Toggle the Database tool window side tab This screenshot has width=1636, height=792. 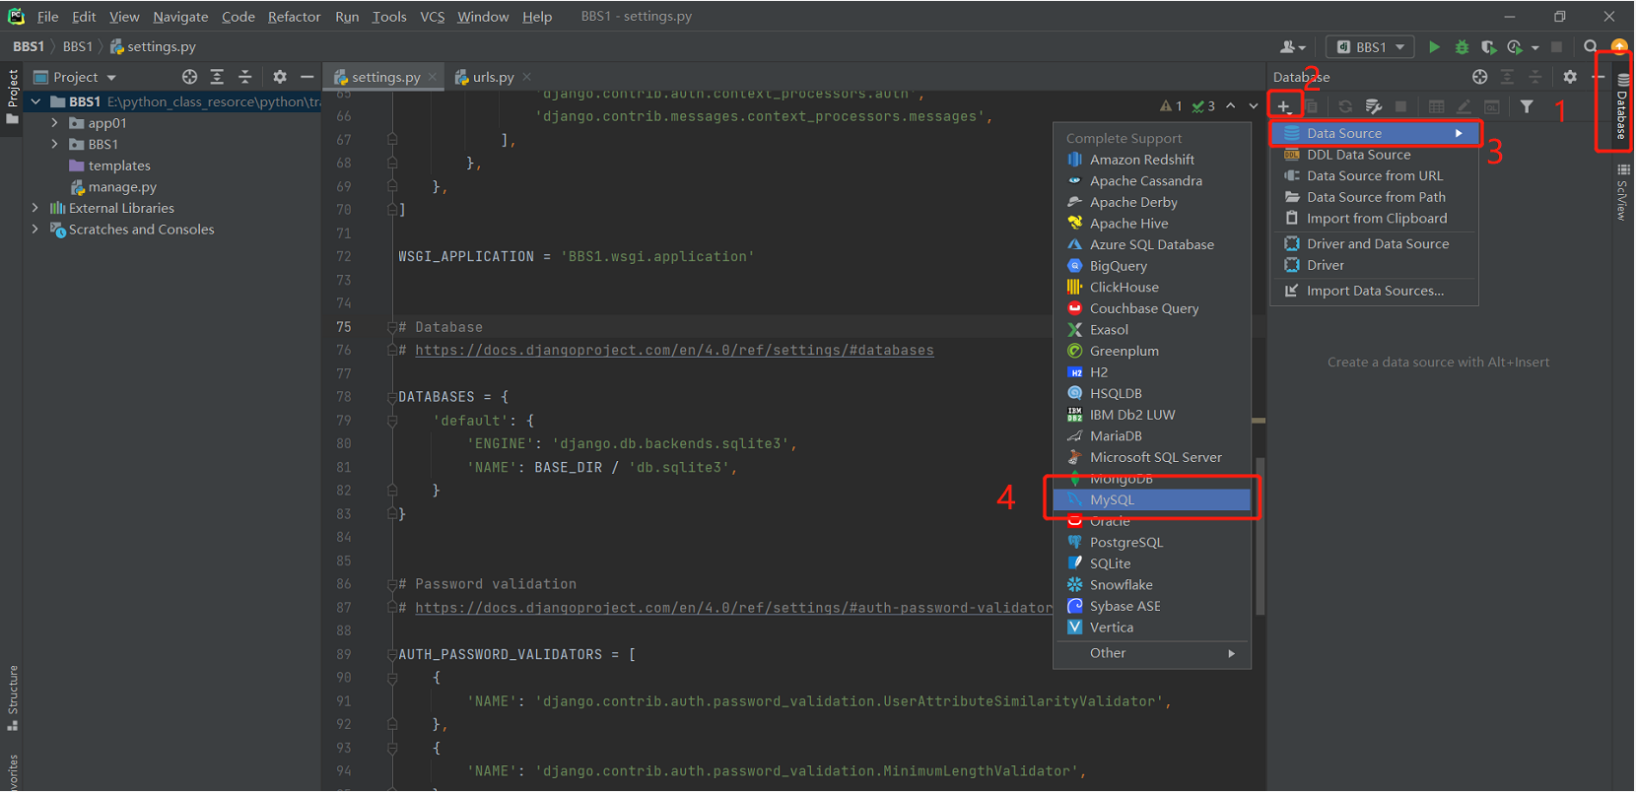[1622, 106]
